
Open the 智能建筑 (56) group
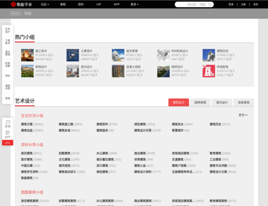[30, 178]
